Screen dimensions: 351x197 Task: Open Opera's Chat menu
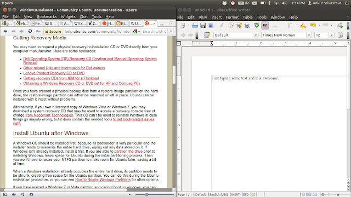(x=83, y=17)
